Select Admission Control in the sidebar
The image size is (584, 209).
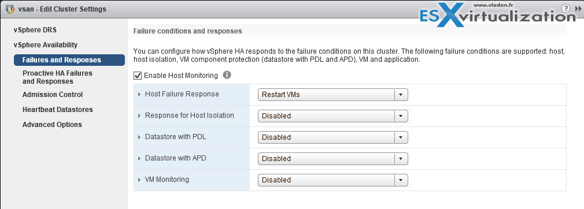[x=53, y=95]
